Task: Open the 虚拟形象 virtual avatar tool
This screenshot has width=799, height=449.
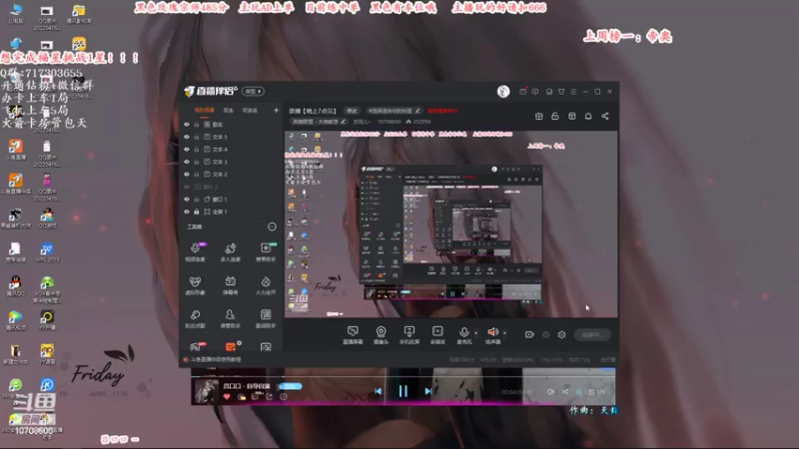Action: tap(195, 285)
